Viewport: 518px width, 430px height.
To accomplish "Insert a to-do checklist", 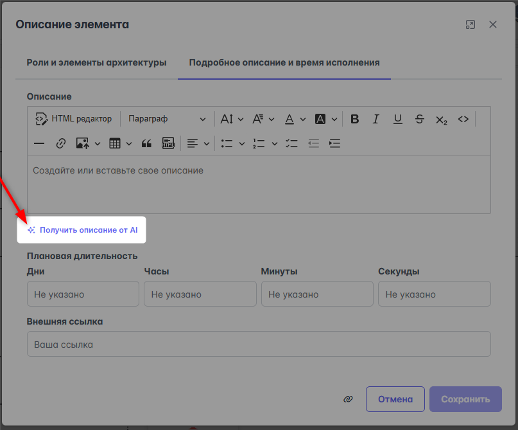I will click(x=291, y=143).
